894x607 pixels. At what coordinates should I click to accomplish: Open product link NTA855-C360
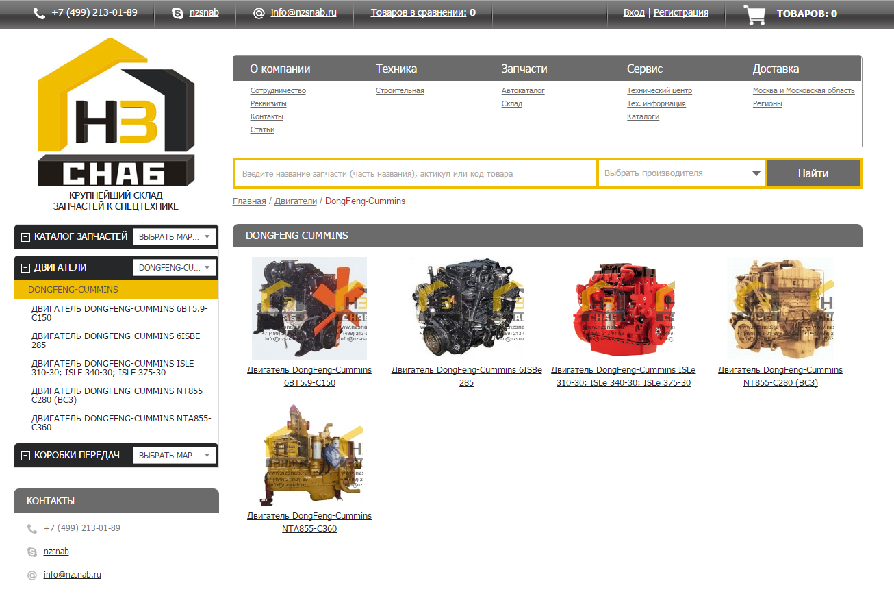pos(309,522)
